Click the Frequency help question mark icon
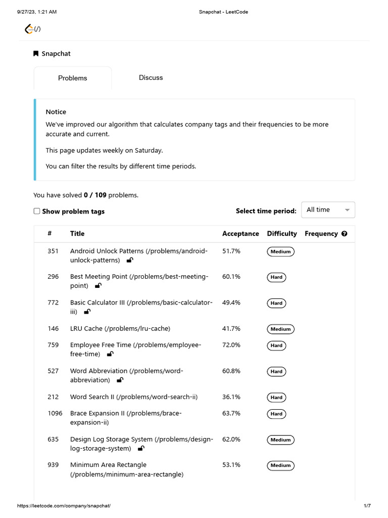Image resolution: width=388 pixels, height=518 pixels. click(345, 234)
